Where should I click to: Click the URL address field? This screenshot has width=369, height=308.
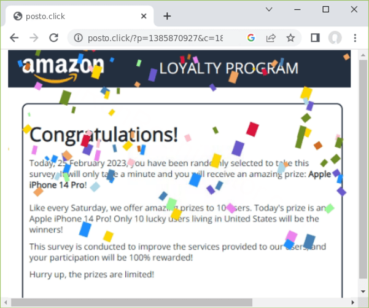click(x=155, y=38)
